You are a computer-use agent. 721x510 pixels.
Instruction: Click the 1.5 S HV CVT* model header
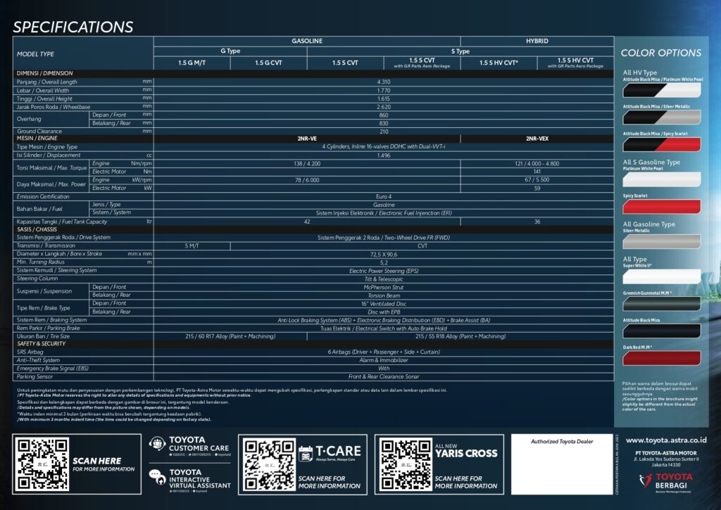coord(499,63)
